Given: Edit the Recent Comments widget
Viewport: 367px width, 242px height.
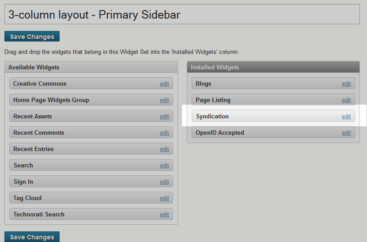Looking at the screenshot, I should click(x=164, y=133).
